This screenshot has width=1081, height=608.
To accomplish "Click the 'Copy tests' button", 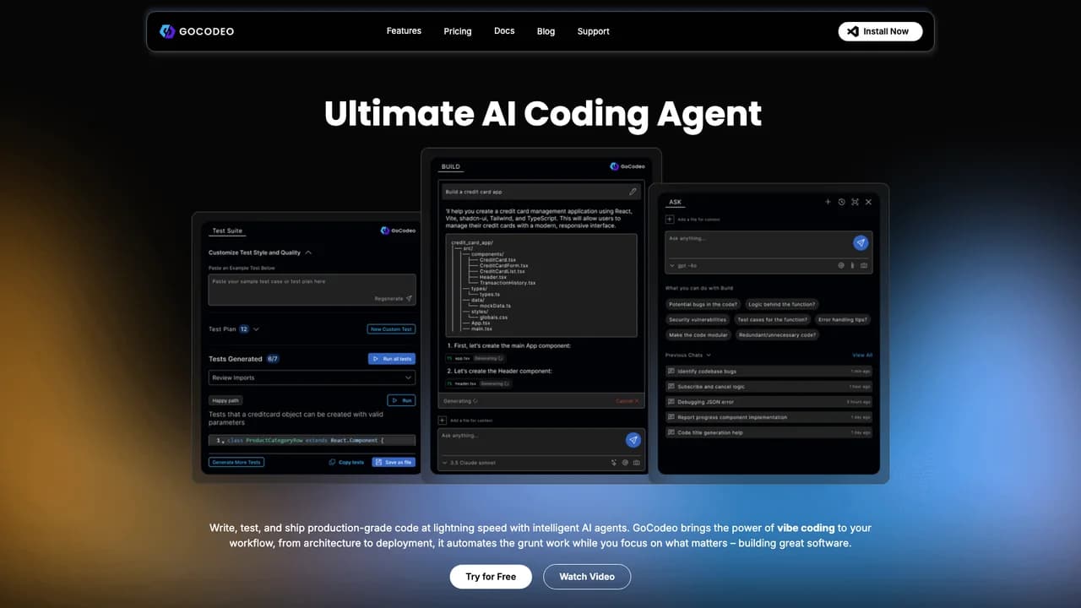I will click(x=347, y=463).
